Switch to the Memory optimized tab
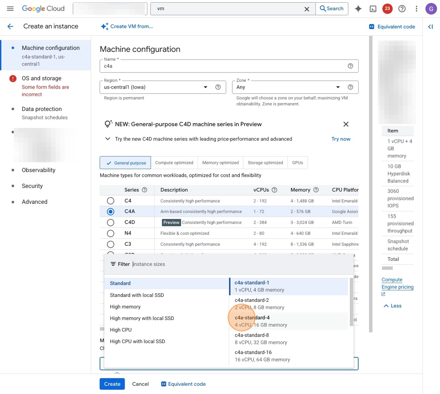The image size is (440, 394). (220, 163)
